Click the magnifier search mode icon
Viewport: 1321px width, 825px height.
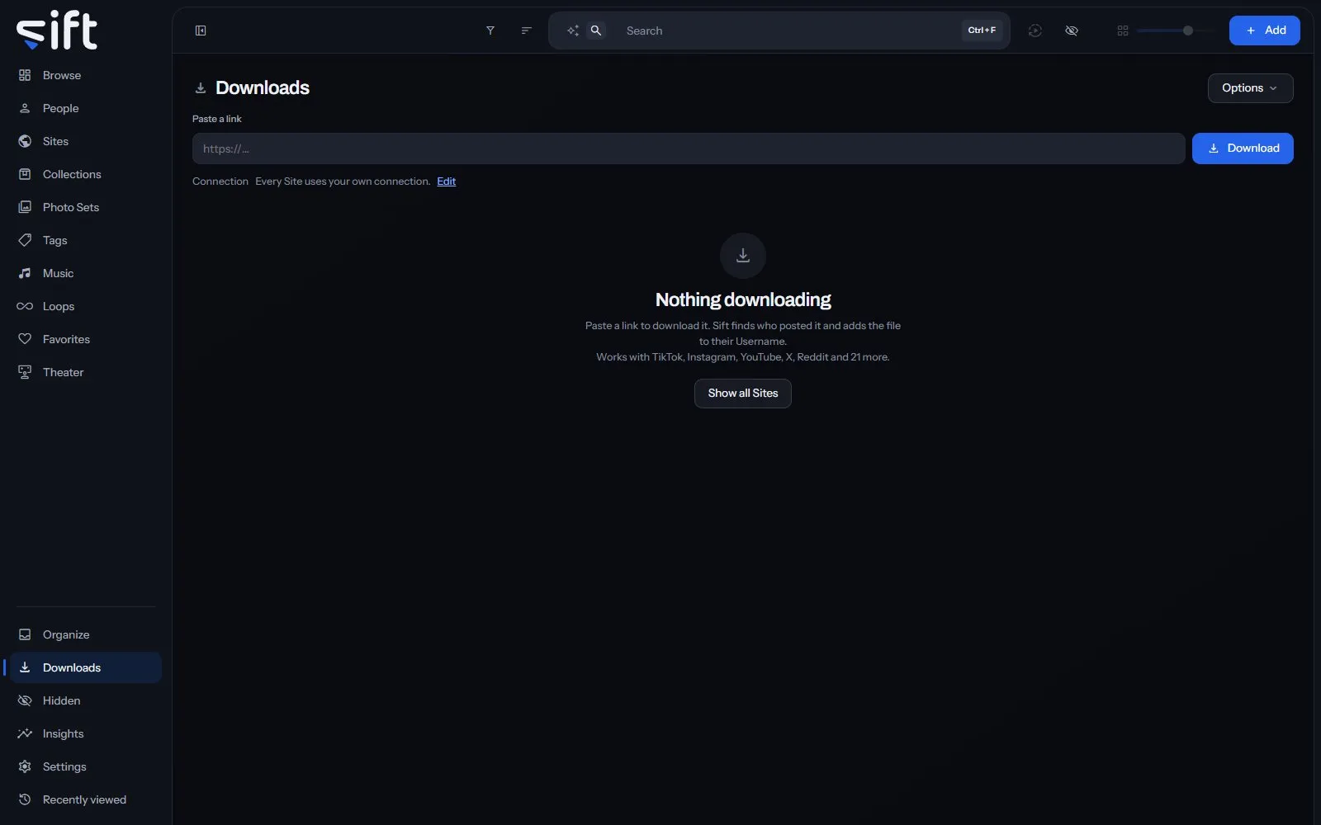click(596, 31)
